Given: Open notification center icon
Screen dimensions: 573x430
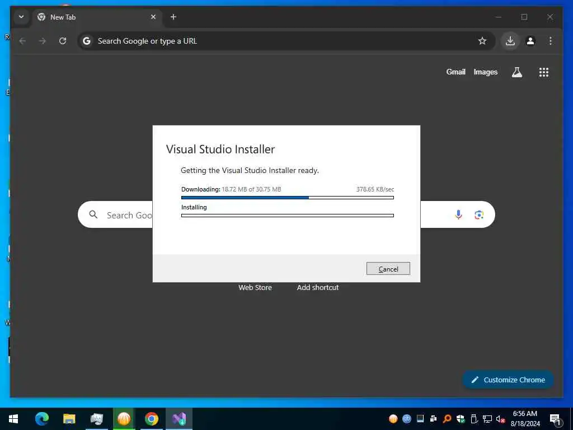Looking at the screenshot, I should [555, 419].
